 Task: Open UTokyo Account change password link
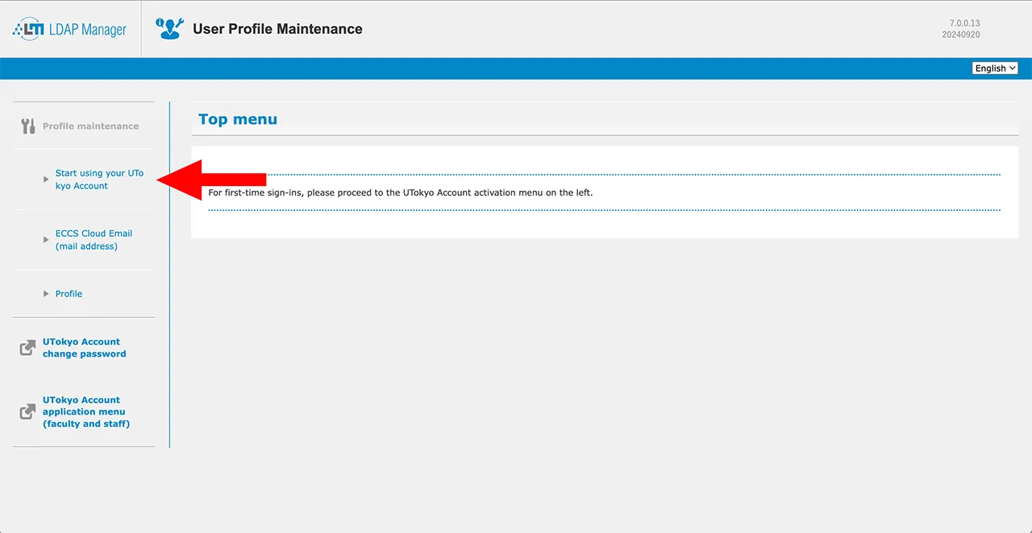point(84,348)
